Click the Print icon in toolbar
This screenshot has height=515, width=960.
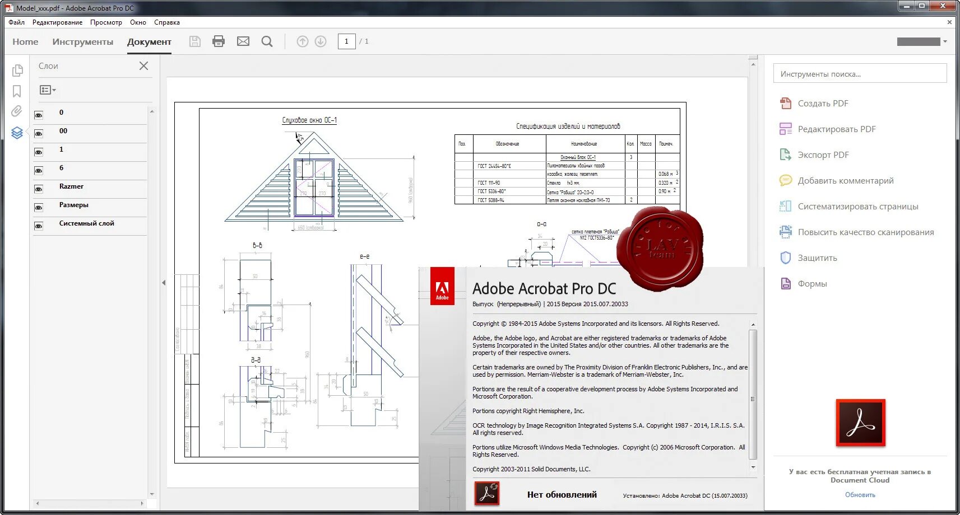pyautogui.click(x=219, y=41)
